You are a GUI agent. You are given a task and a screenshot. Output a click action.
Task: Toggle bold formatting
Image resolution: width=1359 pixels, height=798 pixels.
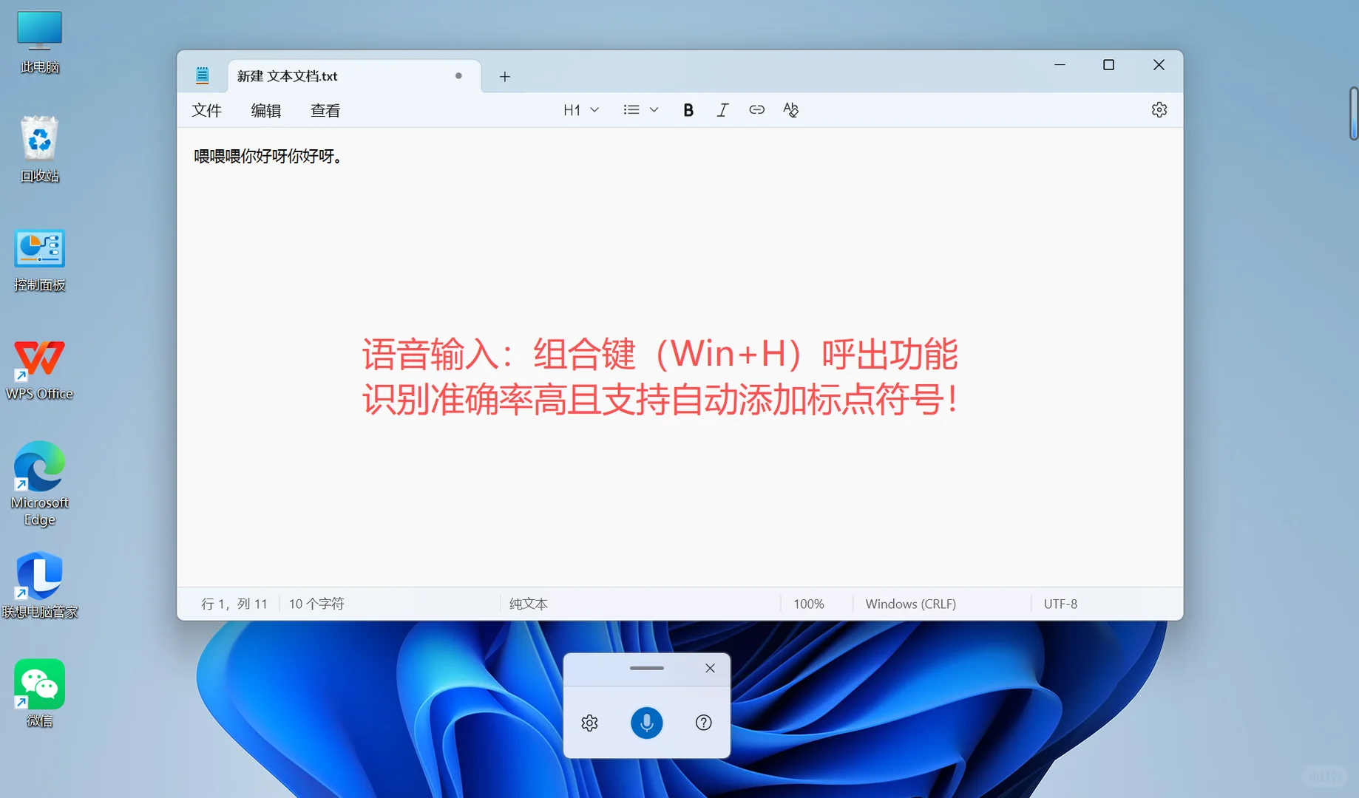click(x=688, y=109)
